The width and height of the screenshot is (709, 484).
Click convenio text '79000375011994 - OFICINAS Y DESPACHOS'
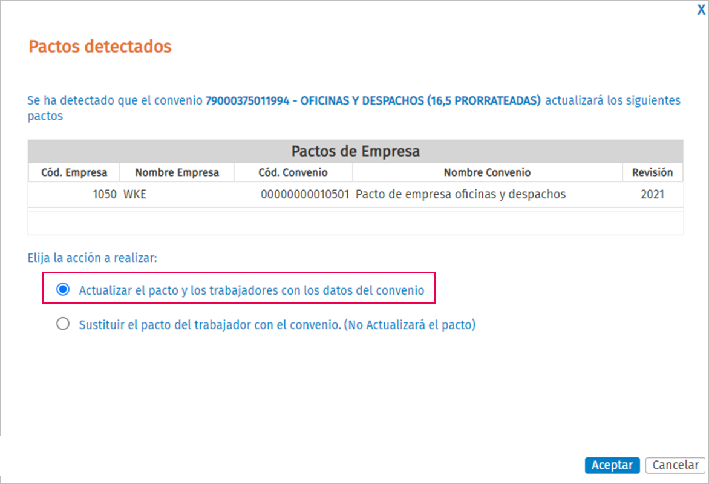(x=315, y=100)
